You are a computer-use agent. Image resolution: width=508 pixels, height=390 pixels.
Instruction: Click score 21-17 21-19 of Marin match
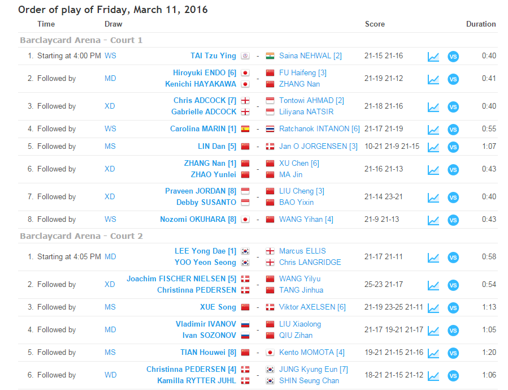384,129
